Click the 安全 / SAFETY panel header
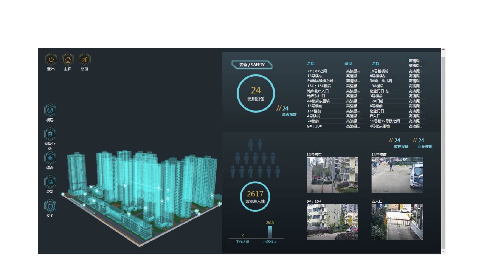 (x=252, y=65)
